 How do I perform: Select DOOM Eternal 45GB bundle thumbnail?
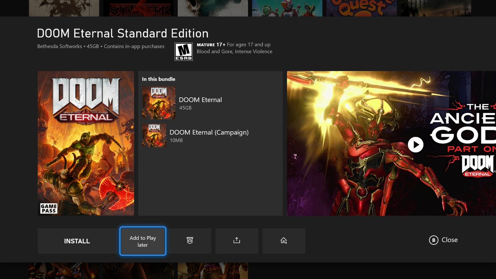pos(159,103)
